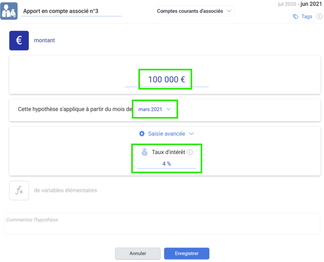Screen dimensions: 324x262
Task: Click the jun 2021 period date
Action: [311, 4]
